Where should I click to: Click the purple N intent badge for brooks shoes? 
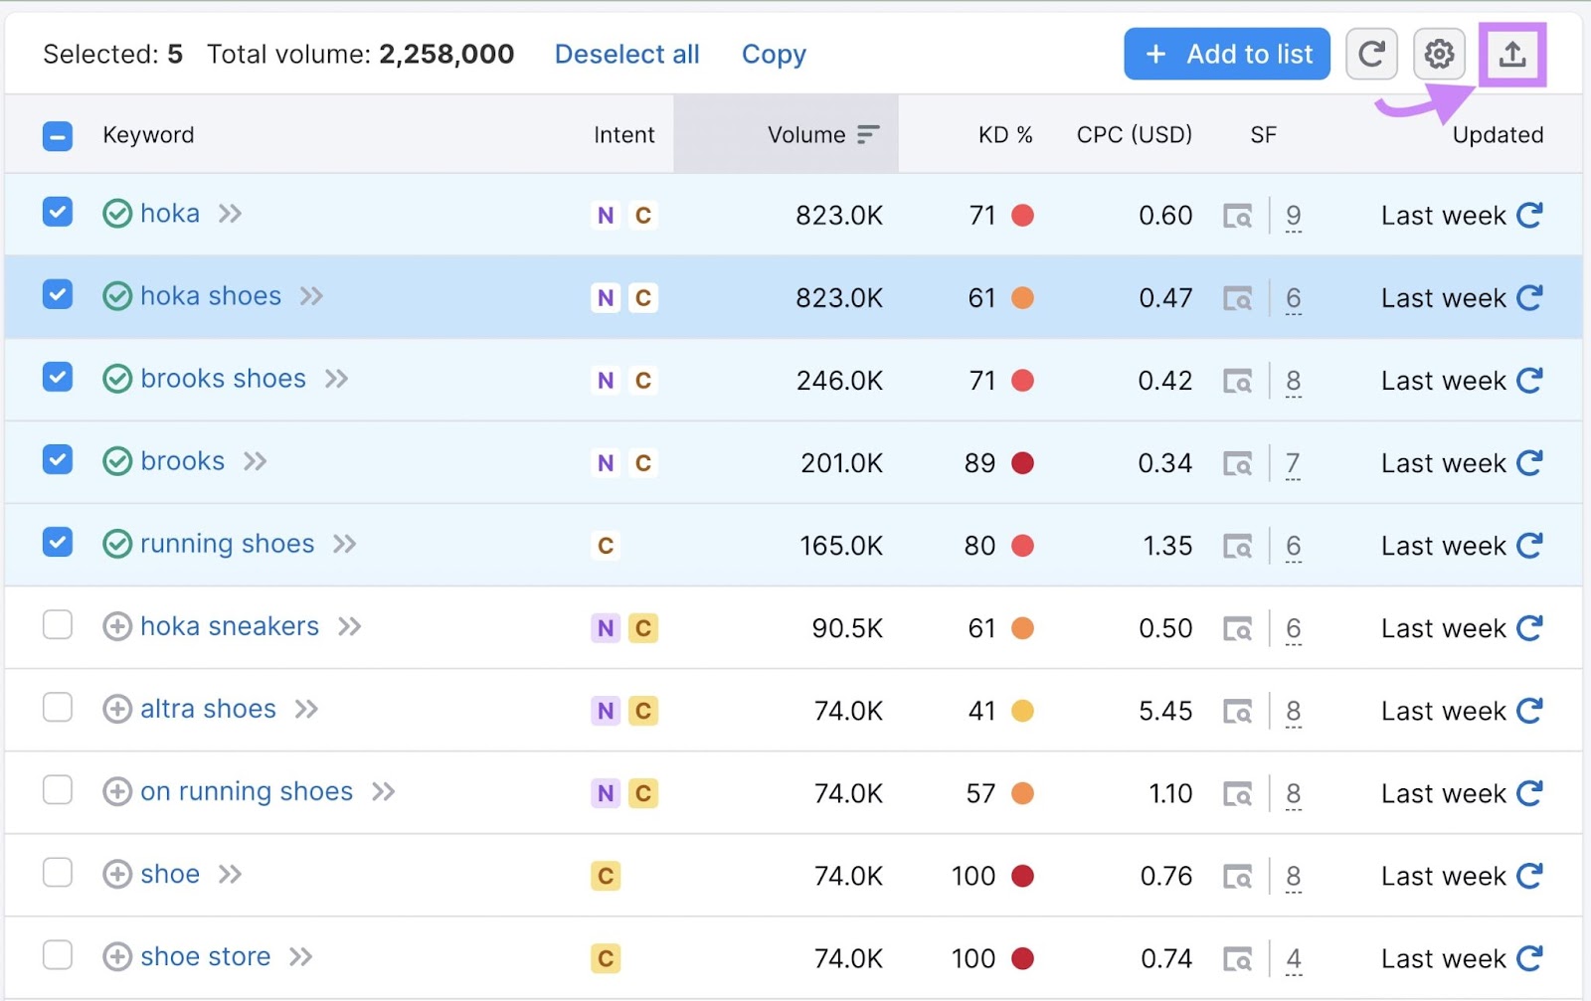coord(605,380)
